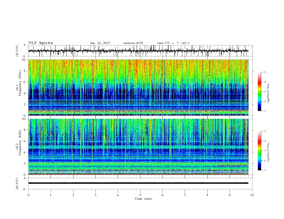284x219 pixels.
Task: Select the "start UT = 7 :40: 1" text
Action: (173, 43)
